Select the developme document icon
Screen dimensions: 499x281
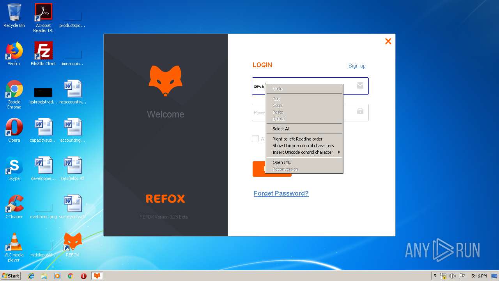[x=43, y=169]
